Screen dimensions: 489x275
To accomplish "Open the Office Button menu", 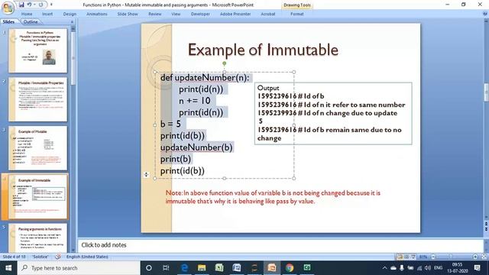I will click(x=8, y=8).
